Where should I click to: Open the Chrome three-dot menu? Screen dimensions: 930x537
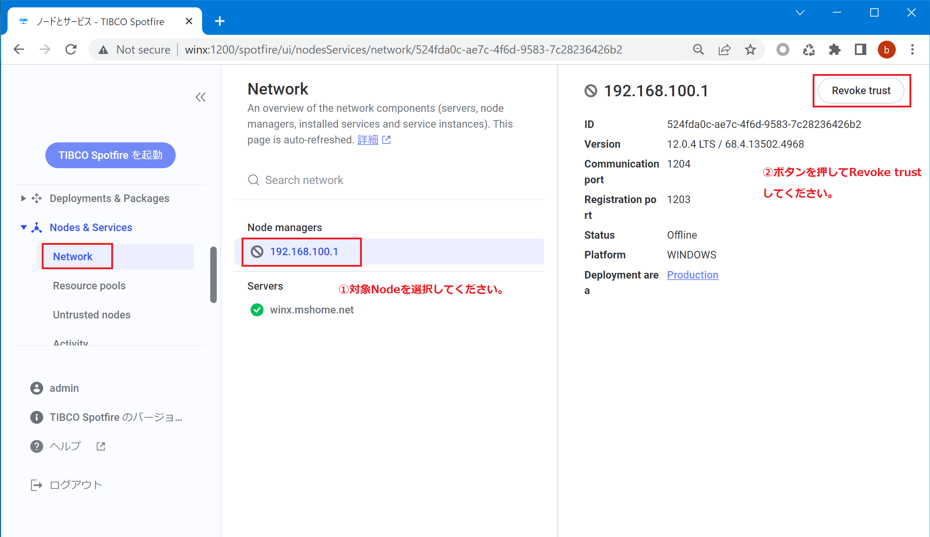912,49
